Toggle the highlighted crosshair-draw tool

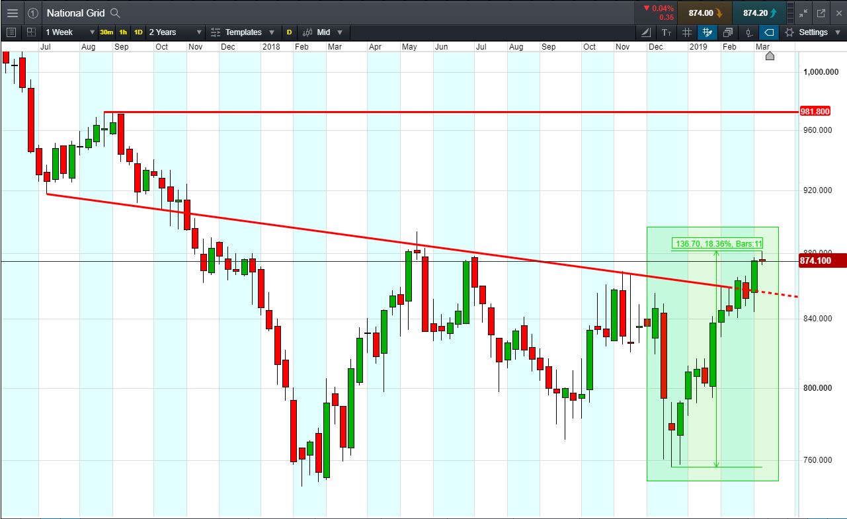(707, 32)
